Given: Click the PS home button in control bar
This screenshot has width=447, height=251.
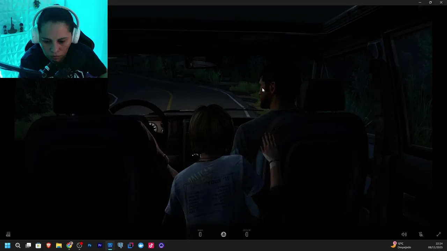Looking at the screenshot, I should [223, 234].
